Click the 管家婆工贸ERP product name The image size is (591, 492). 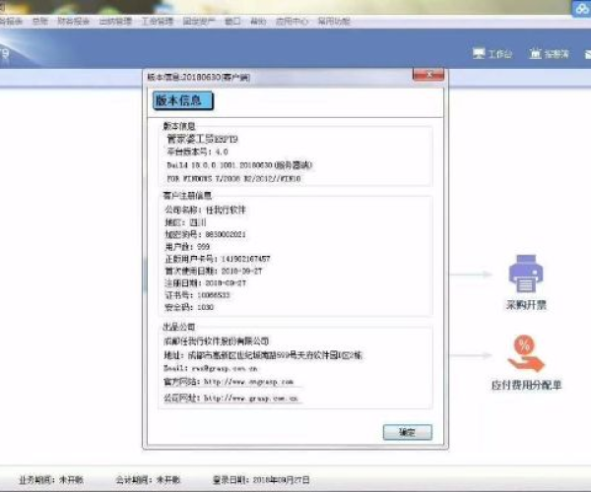point(202,140)
